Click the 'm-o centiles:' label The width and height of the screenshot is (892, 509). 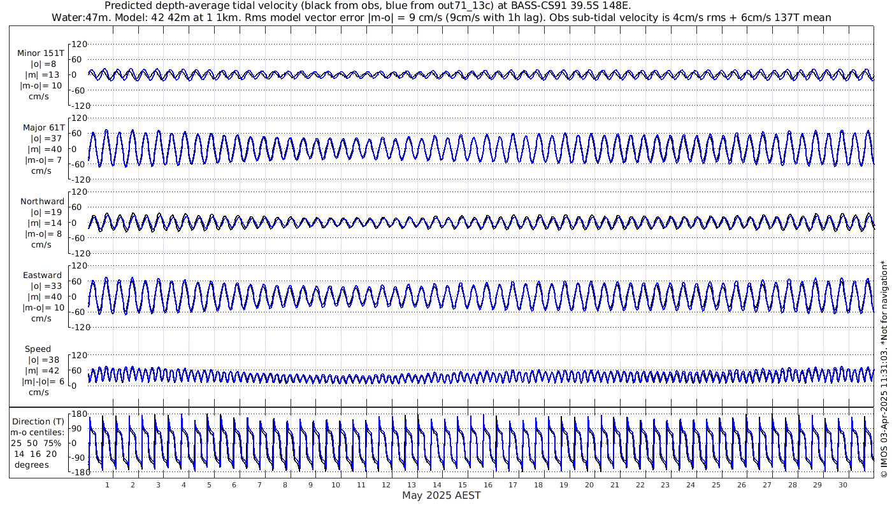click(36, 433)
